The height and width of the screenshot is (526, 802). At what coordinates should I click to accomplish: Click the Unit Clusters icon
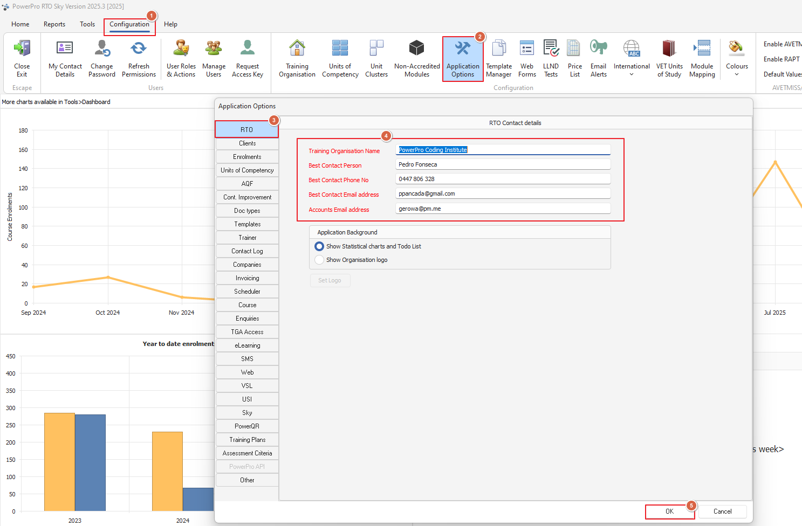(x=376, y=59)
